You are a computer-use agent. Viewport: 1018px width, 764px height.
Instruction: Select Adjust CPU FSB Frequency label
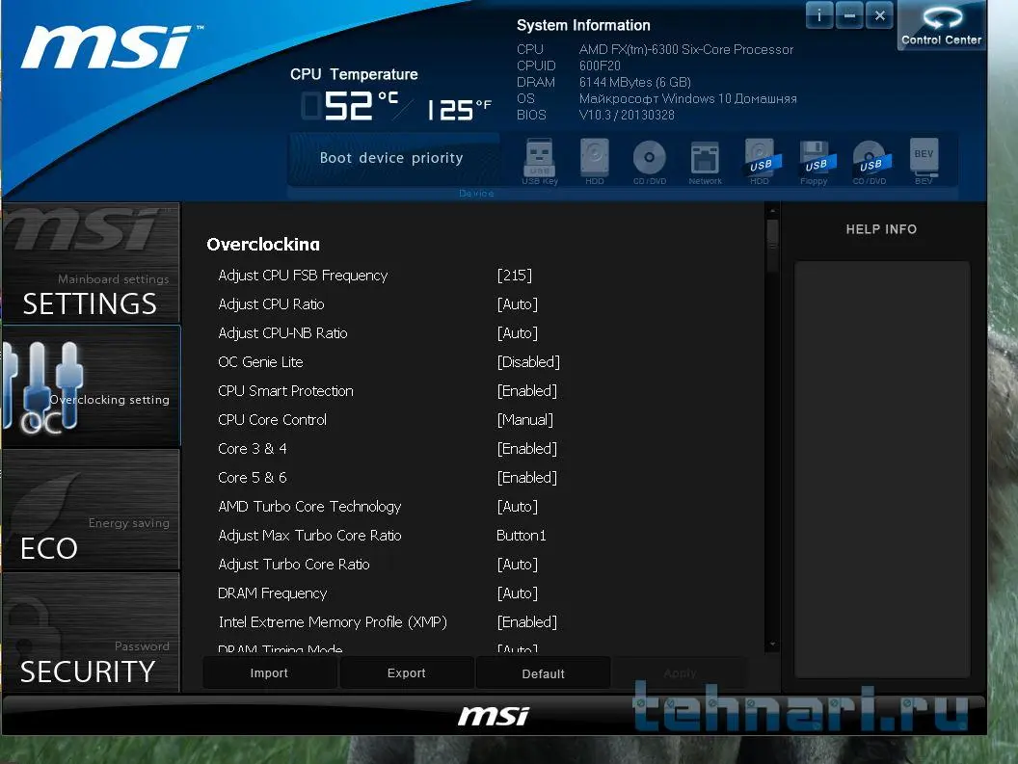pyautogui.click(x=303, y=276)
